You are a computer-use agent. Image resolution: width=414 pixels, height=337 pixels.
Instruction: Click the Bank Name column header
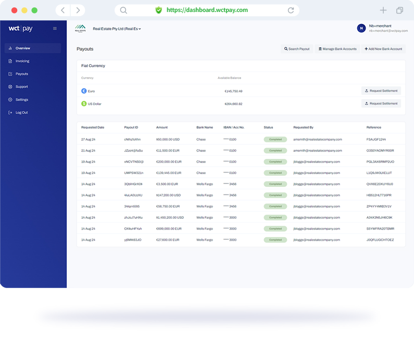(x=205, y=127)
